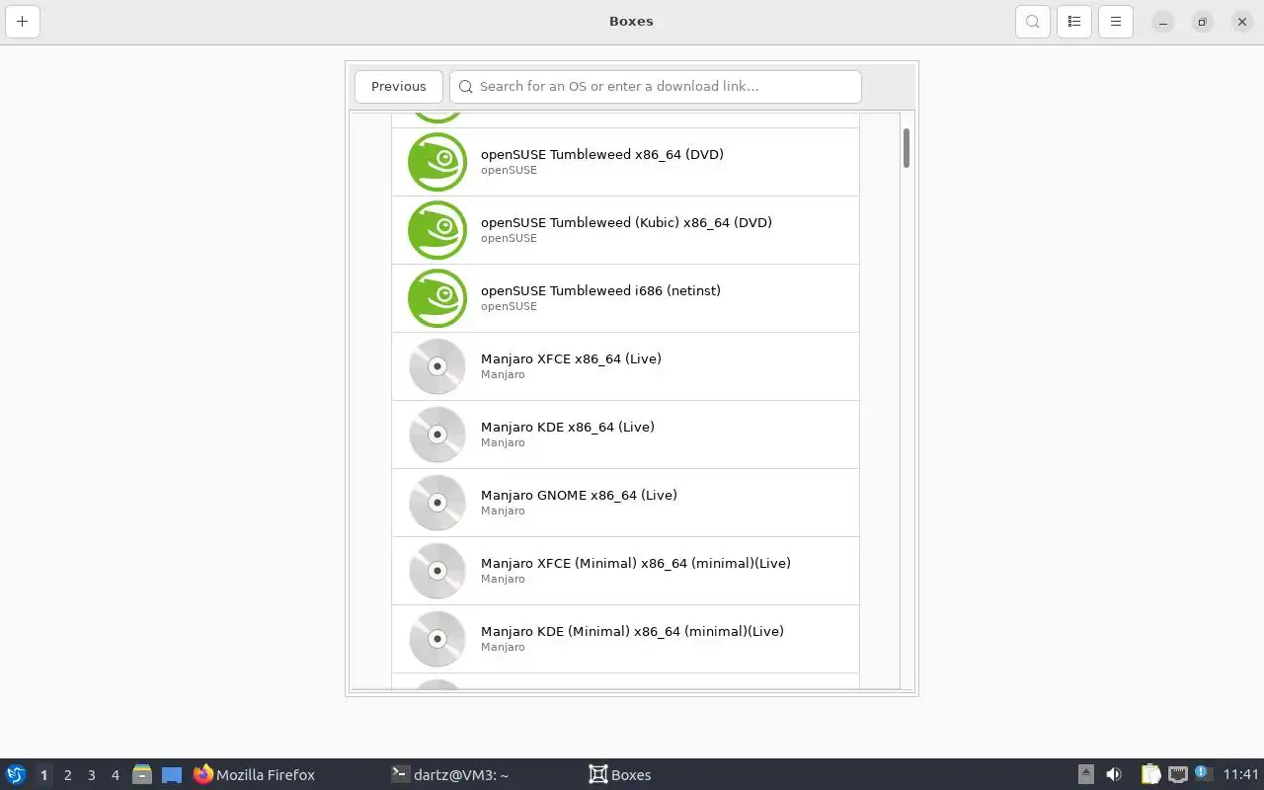Open the clipboard manager tray icon
This screenshot has width=1264, height=790.
coord(1150,775)
